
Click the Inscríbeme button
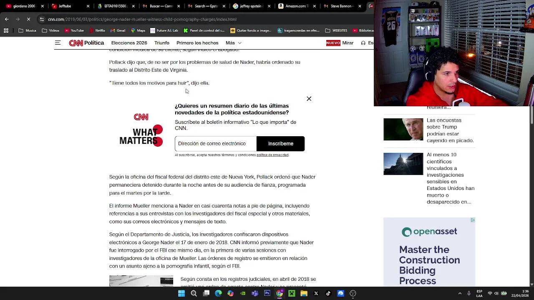281,143
